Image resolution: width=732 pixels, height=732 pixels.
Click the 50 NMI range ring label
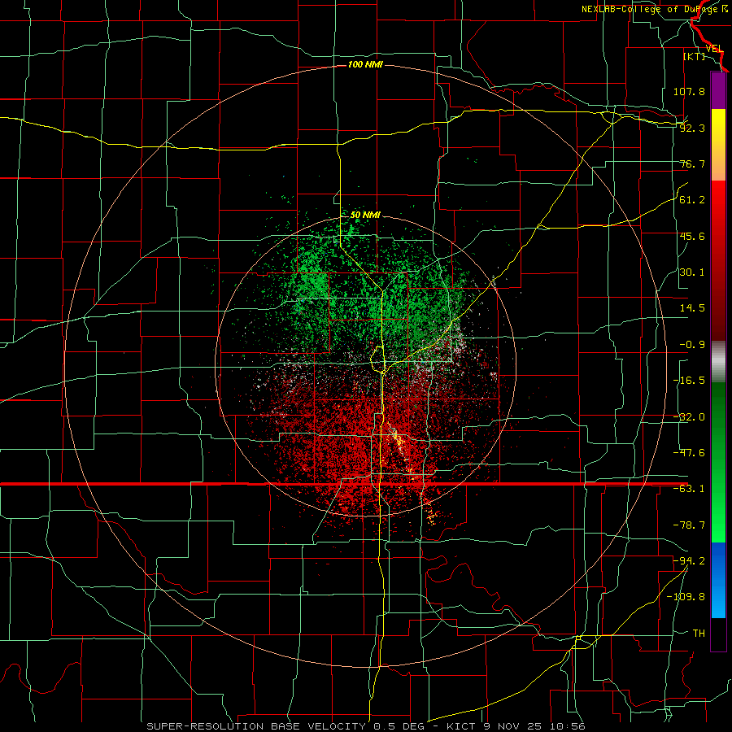tap(365, 216)
